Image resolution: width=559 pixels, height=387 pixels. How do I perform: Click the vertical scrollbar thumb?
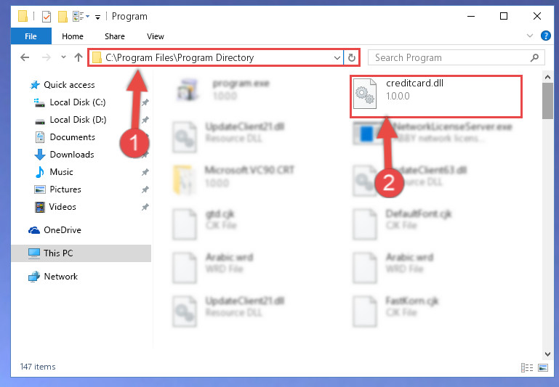(547, 101)
